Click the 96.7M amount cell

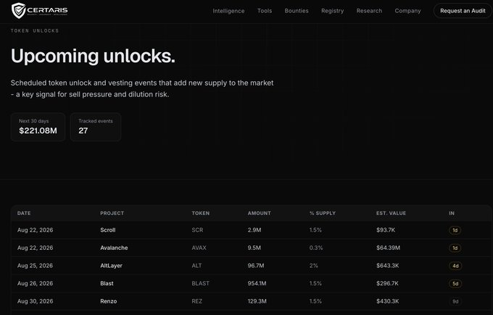coord(256,266)
